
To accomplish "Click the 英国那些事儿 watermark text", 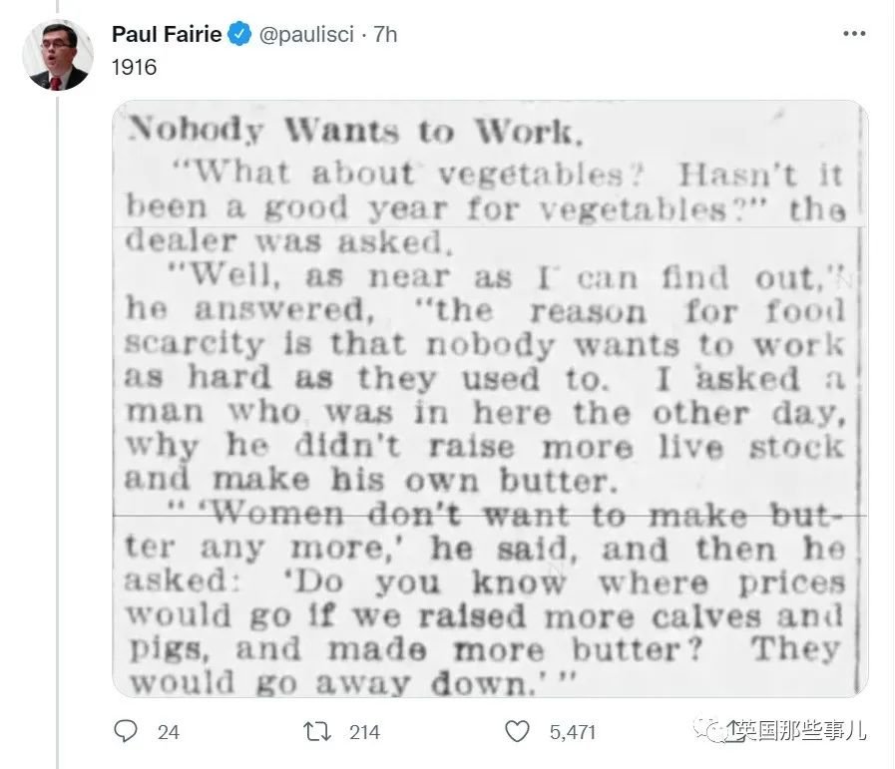I will click(x=801, y=730).
